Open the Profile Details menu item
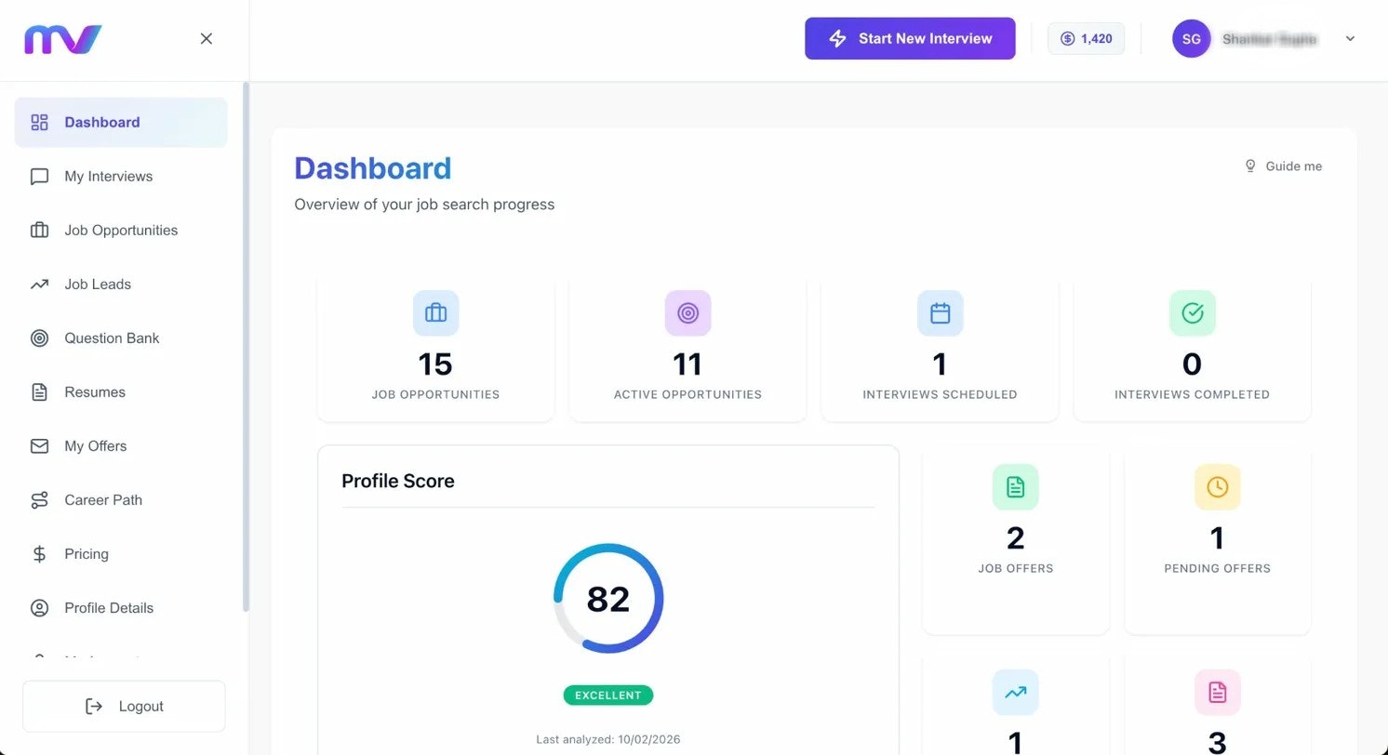 coord(108,607)
